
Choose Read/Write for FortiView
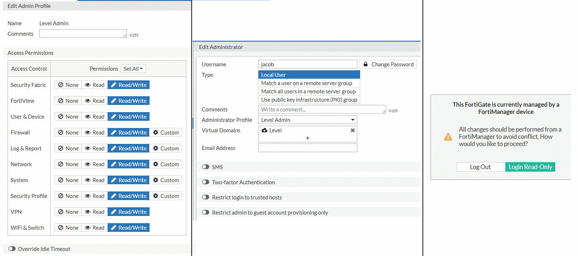[x=129, y=101]
